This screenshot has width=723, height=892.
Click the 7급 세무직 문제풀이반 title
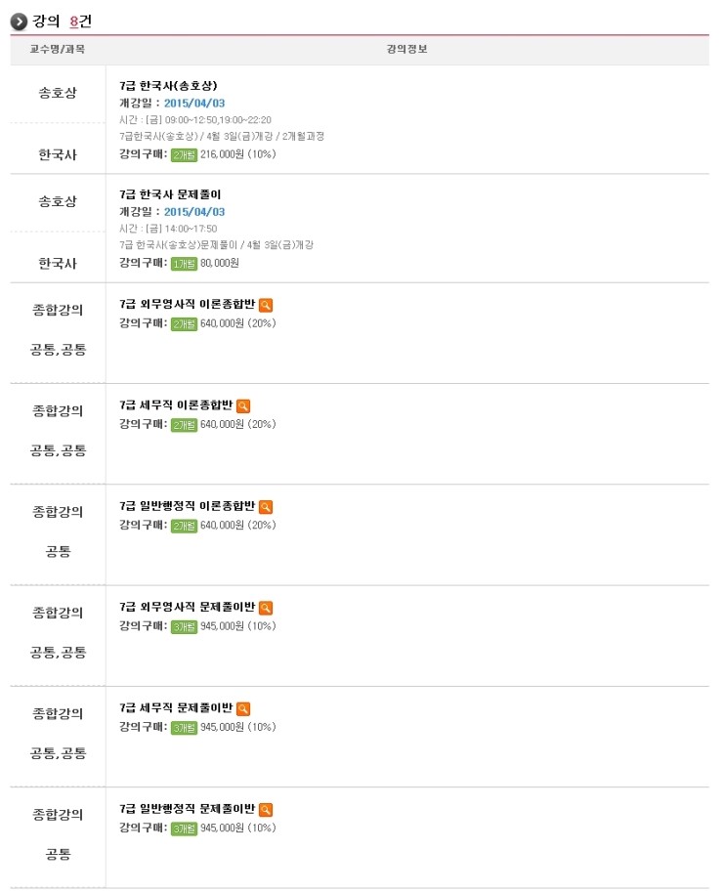tap(176, 708)
